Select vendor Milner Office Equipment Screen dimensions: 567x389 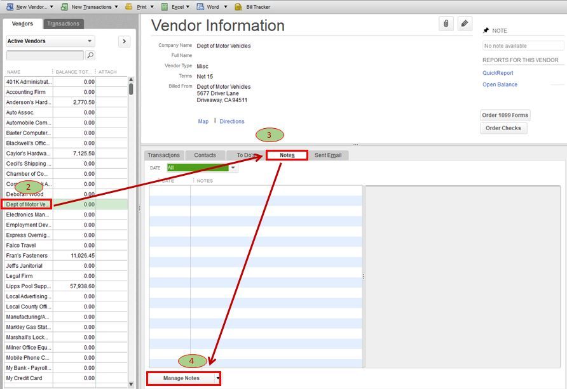click(29, 348)
